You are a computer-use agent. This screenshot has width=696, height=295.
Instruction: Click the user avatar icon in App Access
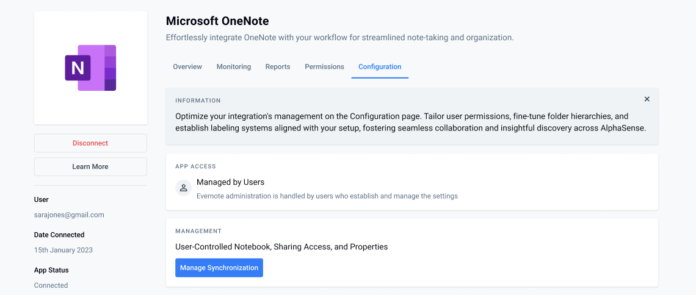point(183,188)
